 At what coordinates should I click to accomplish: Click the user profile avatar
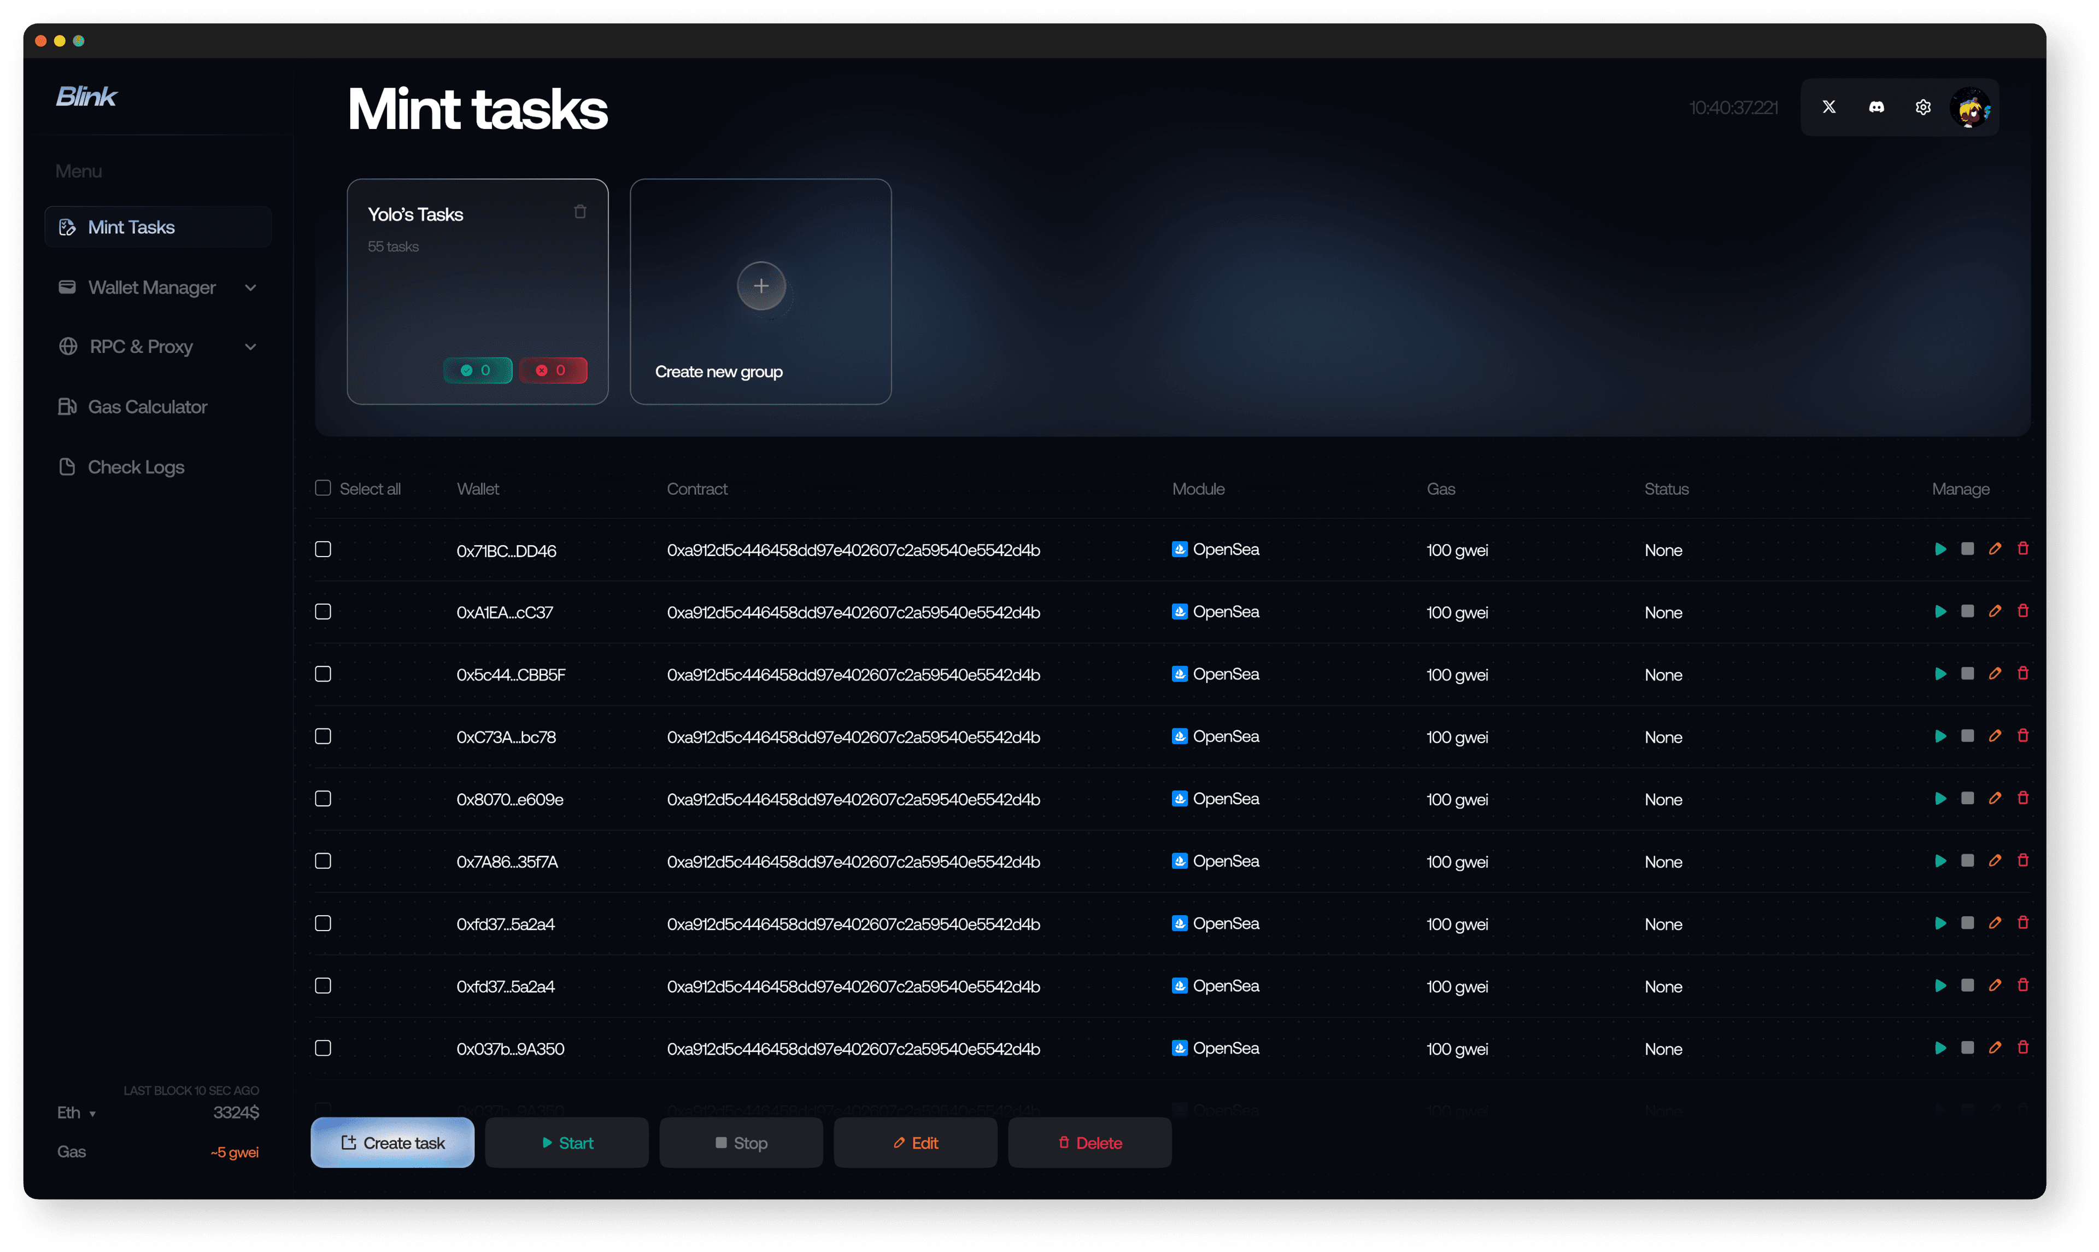point(1970,108)
